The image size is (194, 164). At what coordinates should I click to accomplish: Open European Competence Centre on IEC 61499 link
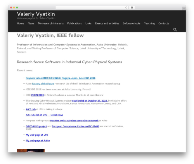[x=76, y=126]
